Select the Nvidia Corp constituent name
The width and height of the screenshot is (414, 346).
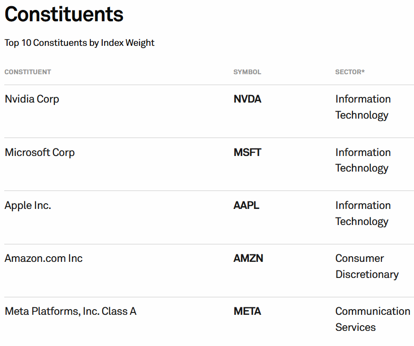[32, 99]
